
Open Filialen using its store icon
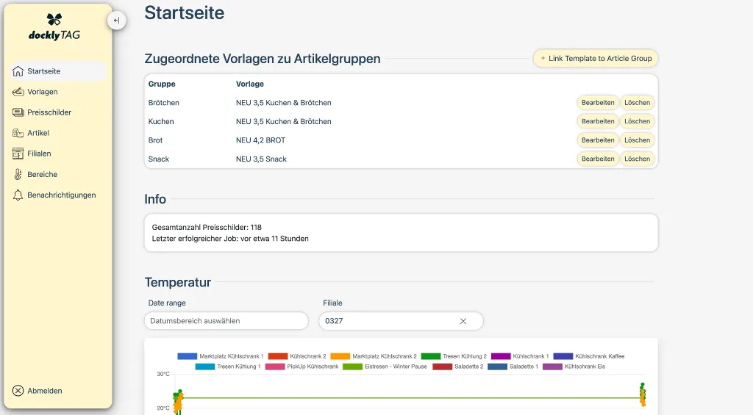[x=18, y=154]
